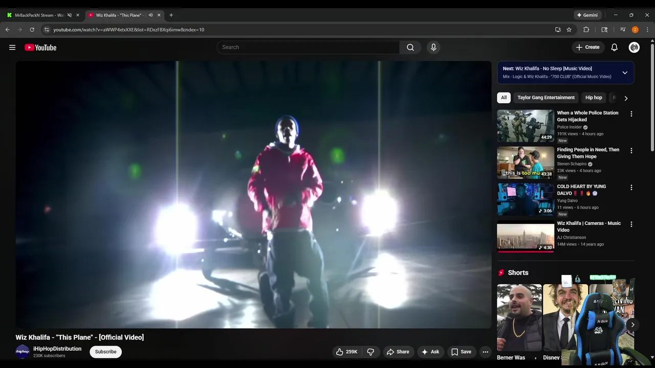Open options for 'COLD HEART BY YUNG DALVO'

(631, 188)
